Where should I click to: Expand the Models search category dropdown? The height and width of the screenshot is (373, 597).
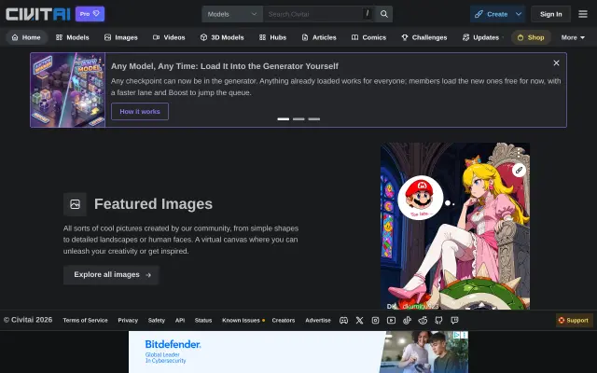(x=232, y=14)
